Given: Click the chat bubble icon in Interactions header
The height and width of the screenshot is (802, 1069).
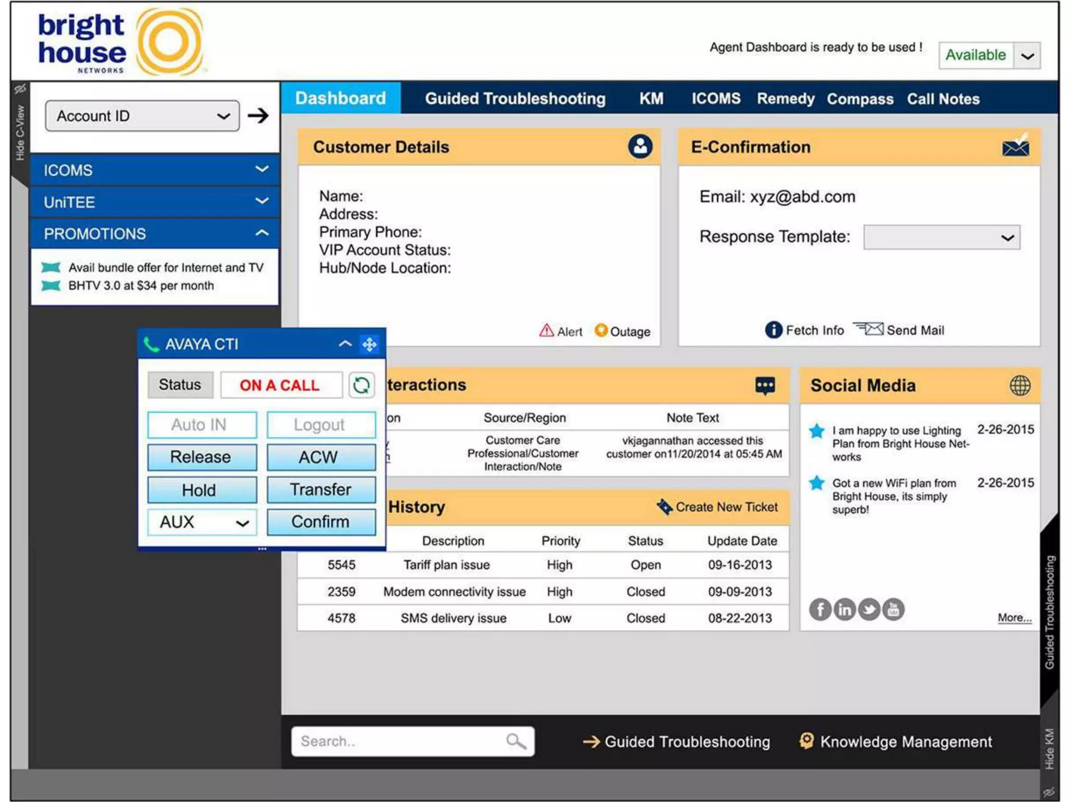Looking at the screenshot, I should coord(765,386).
